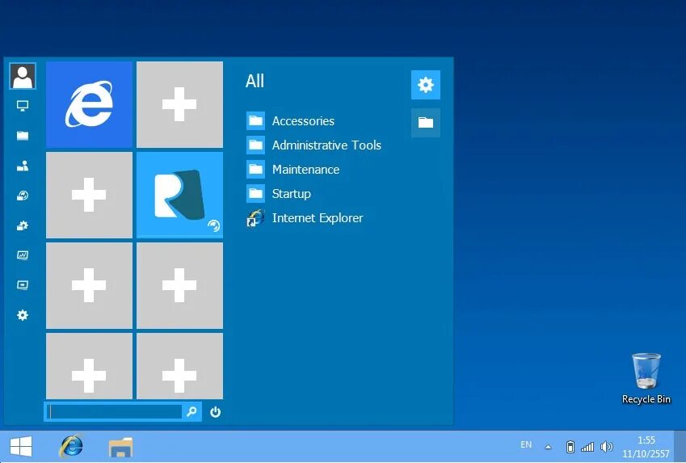Expand the Maintenance folder
The height and width of the screenshot is (463, 686).
[x=293, y=170]
